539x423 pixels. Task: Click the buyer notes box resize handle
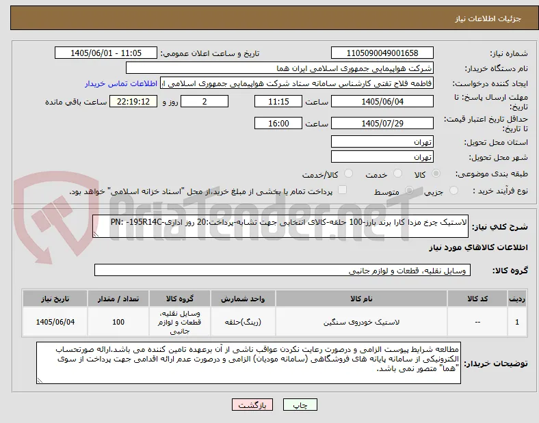[x=40, y=381]
